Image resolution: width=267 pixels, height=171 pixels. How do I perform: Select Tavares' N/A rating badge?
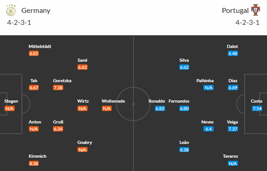click(233, 163)
